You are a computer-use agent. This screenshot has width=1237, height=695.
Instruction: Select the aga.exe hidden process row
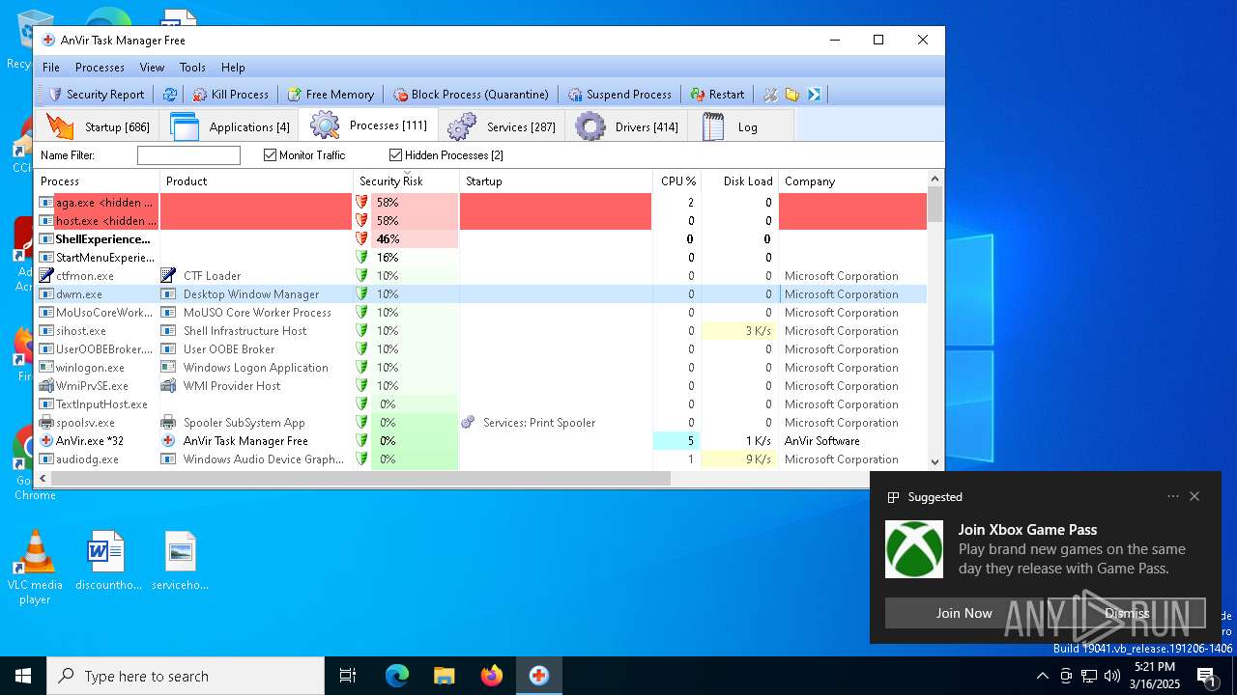coord(481,203)
